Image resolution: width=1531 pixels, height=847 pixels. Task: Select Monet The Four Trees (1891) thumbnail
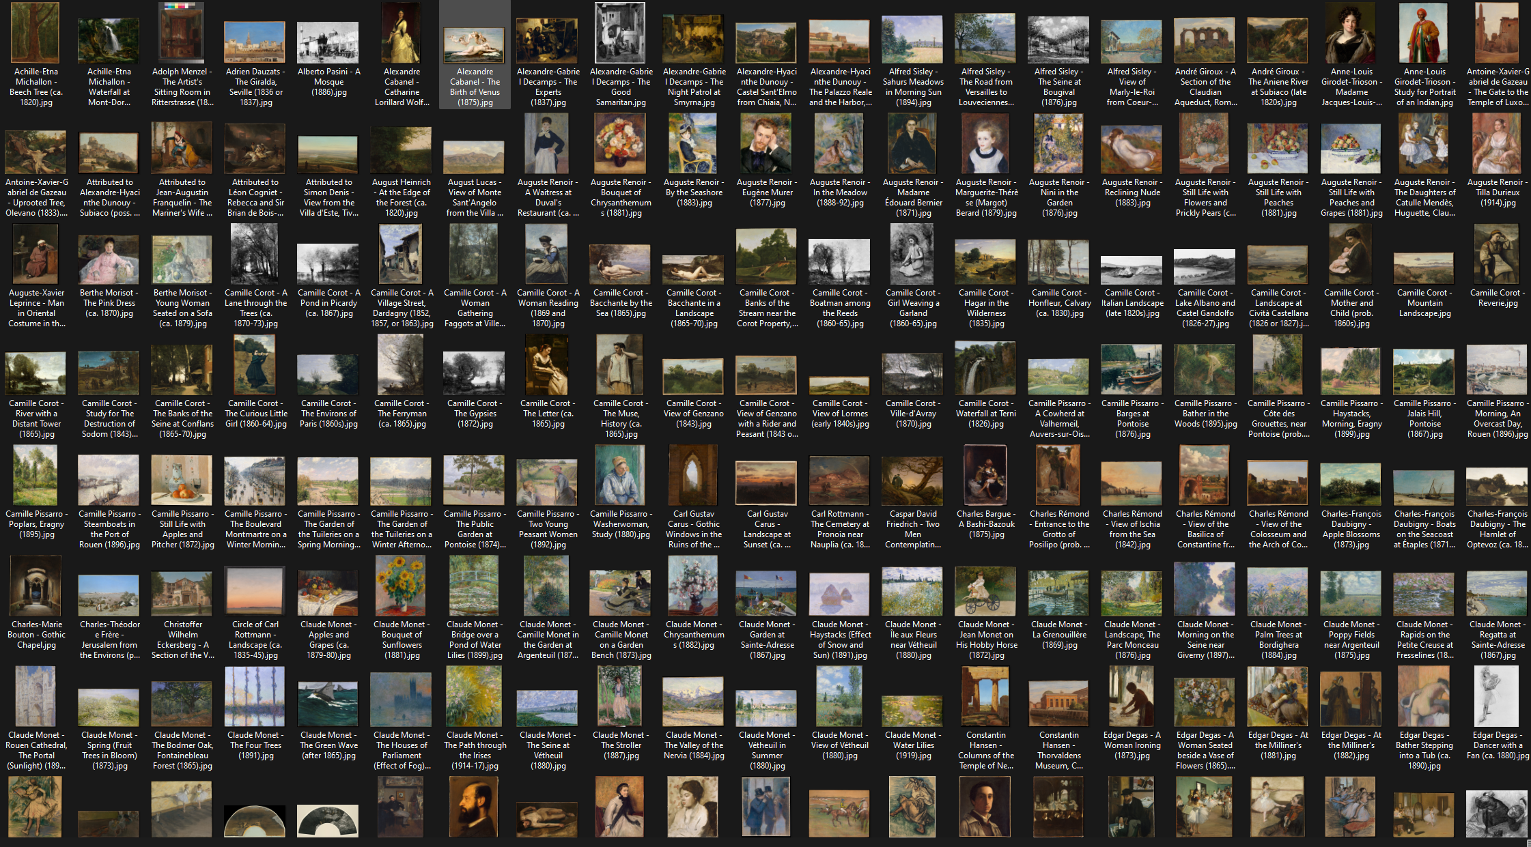255,699
